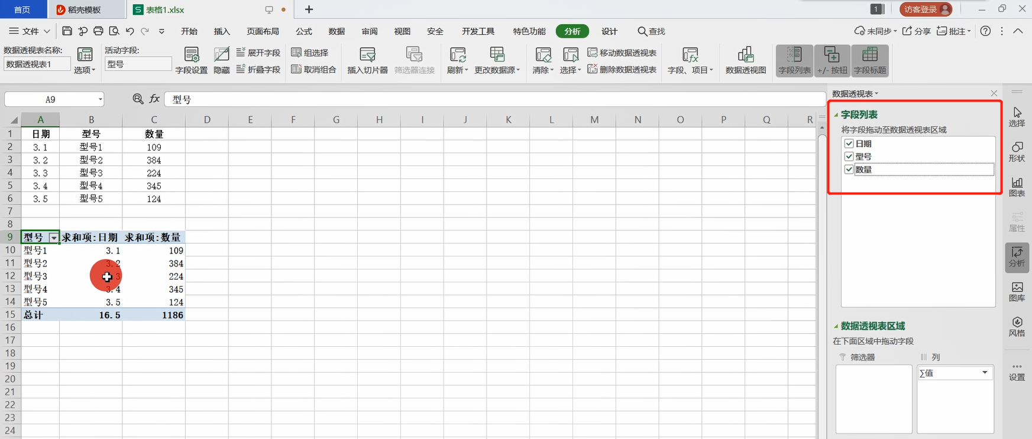Click the formula bar input showing 型号
The height and width of the screenshot is (439, 1032).
tap(494, 99)
